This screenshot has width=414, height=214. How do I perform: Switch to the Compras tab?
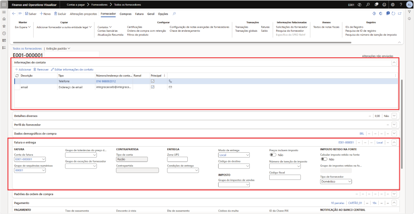pyautogui.click(x=126, y=14)
